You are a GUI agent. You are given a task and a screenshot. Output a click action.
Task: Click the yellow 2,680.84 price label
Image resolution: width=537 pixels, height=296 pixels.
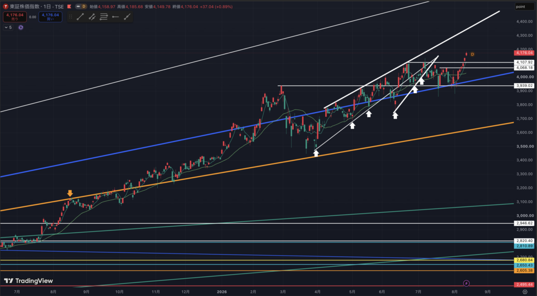pyautogui.click(x=524, y=260)
